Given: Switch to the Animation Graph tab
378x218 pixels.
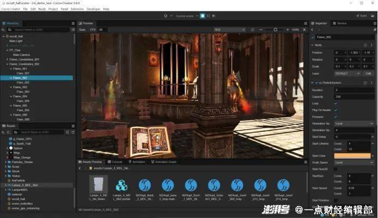Looking at the screenshot, I should point(164,162).
